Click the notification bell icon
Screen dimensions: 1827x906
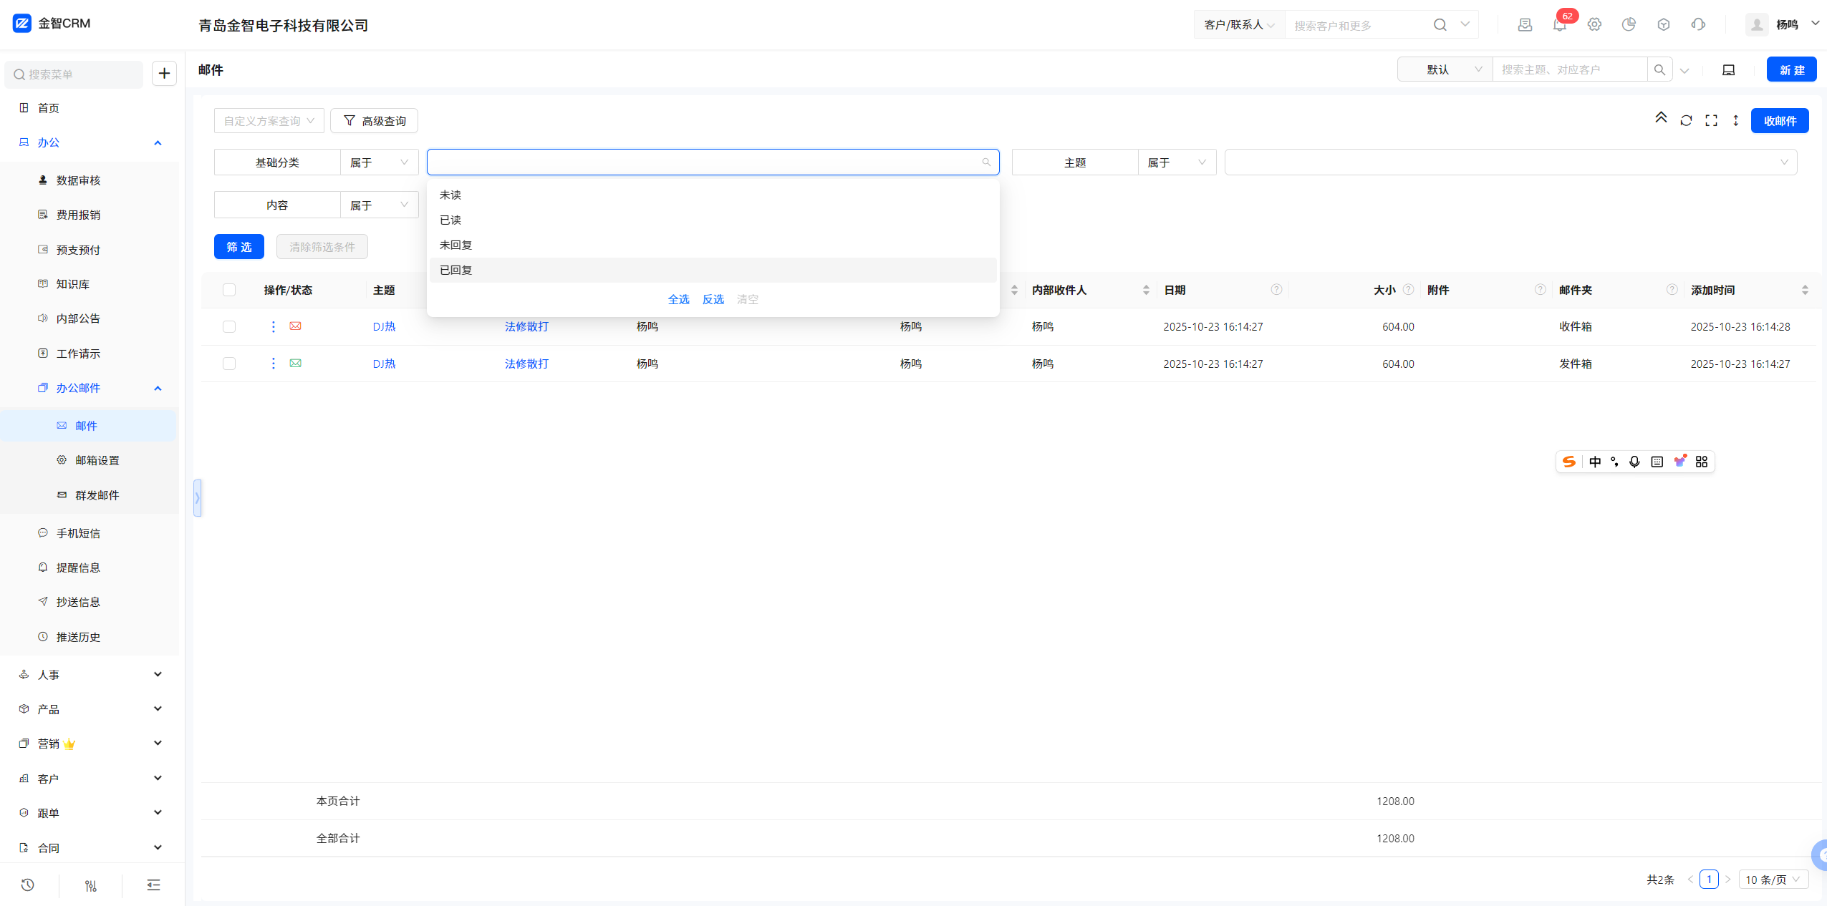[x=1559, y=25]
